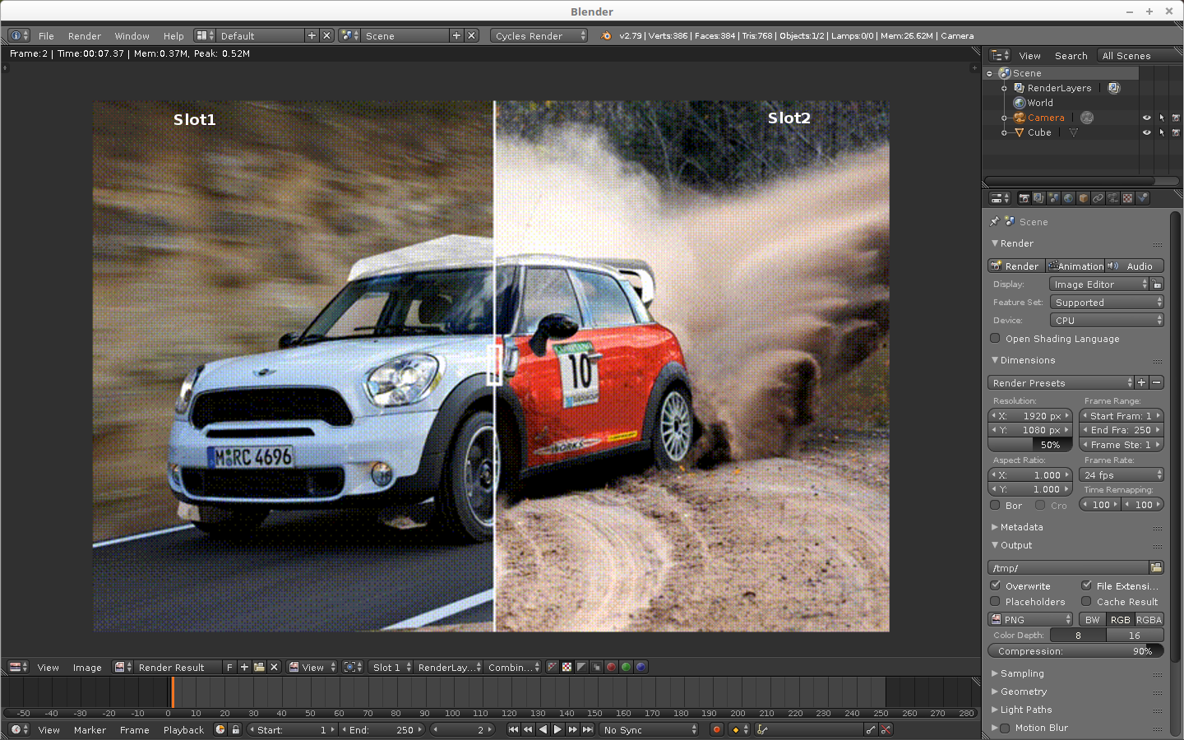The height and width of the screenshot is (740, 1184).
Task: Open the Device dropdown set to CPU
Action: click(x=1107, y=320)
